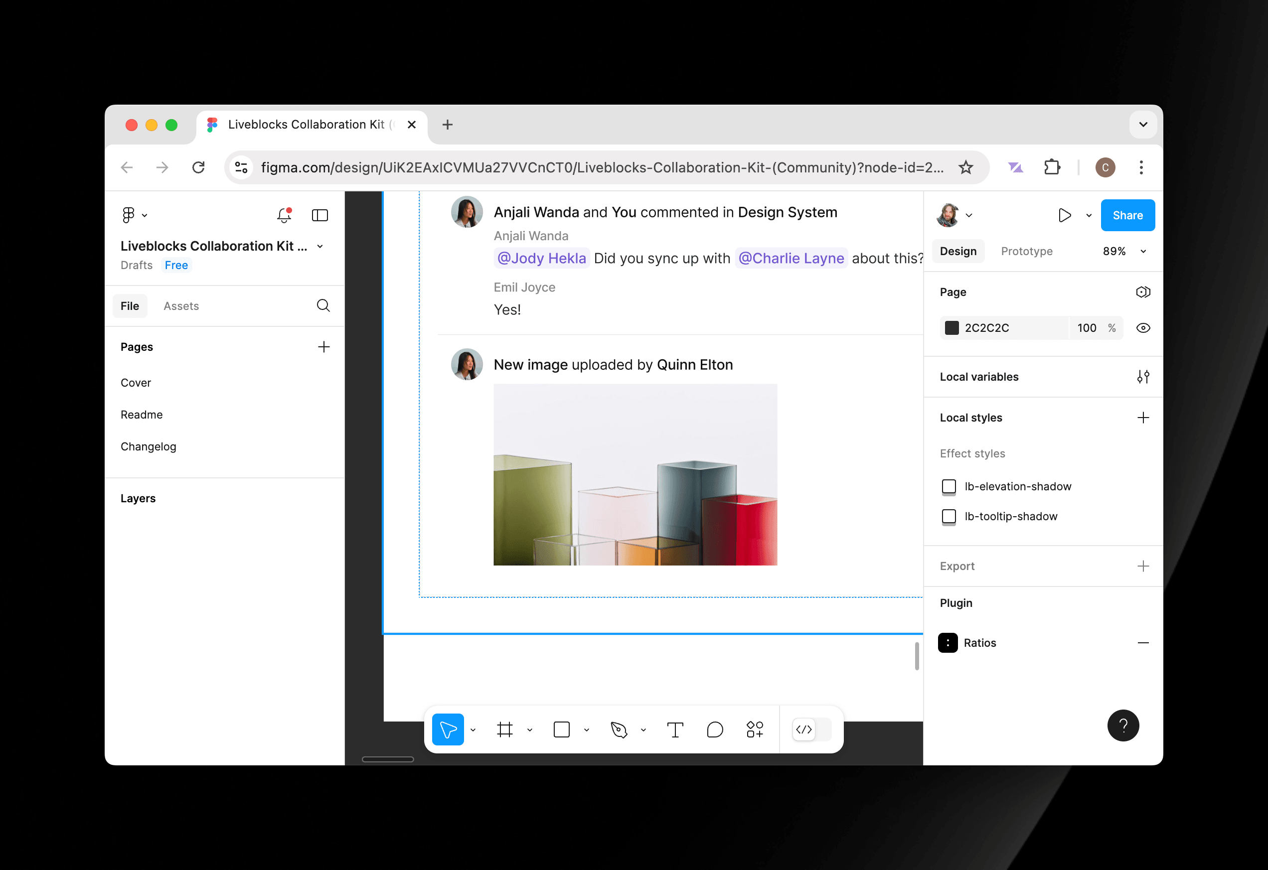The height and width of the screenshot is (870, 1268).
Task: Select the Comment tool
Action: (x=714, y=729)
